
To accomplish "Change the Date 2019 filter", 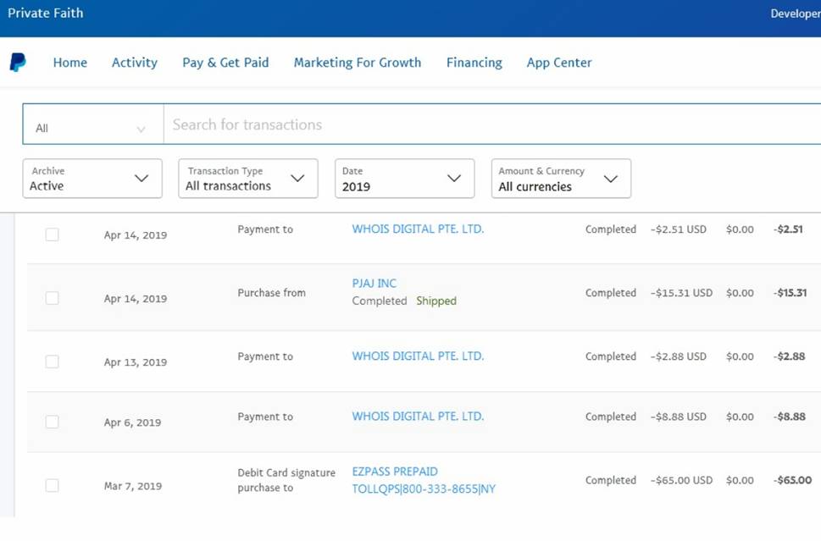I will (405, 179).
